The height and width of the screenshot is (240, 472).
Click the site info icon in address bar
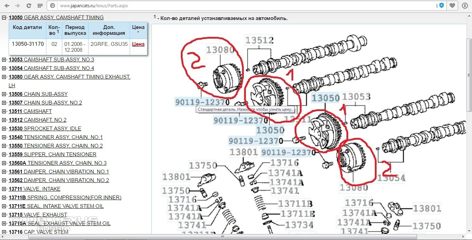pos(53,6)
